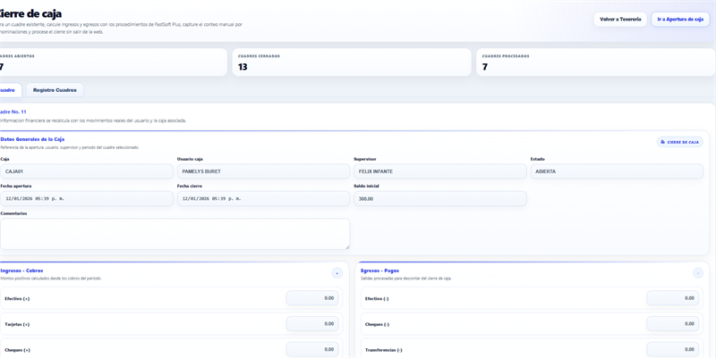Click the Efectivo (+) amount field
Viewport: 716px width, 358px height.
click(312, 298)
